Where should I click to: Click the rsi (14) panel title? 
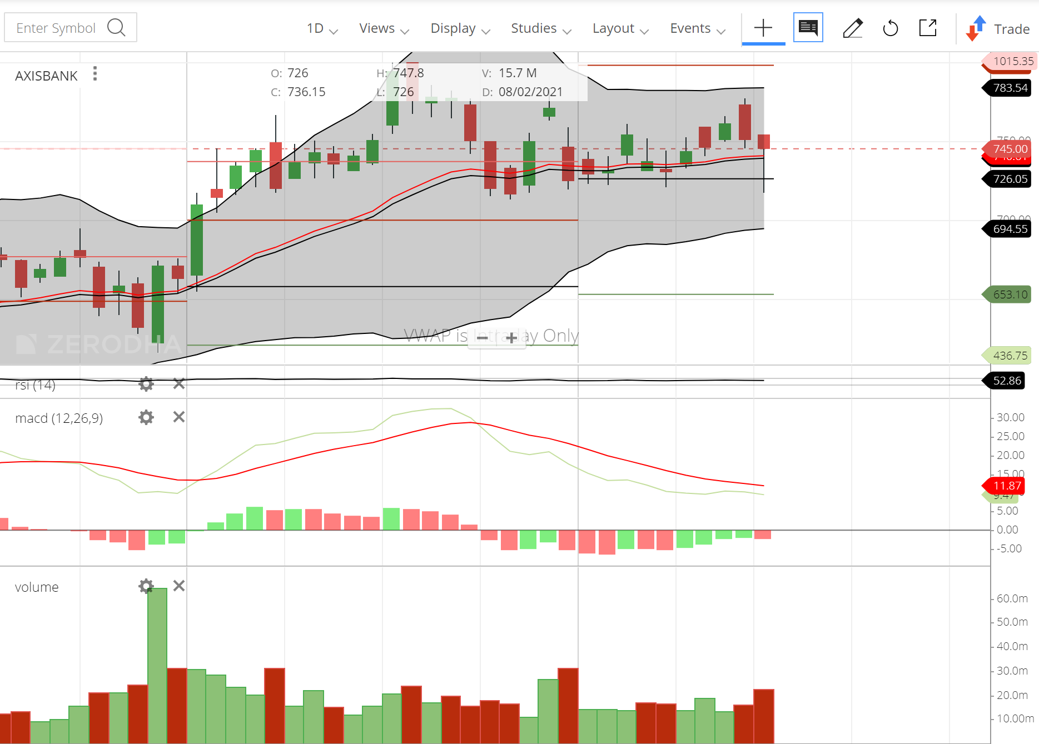35,385
